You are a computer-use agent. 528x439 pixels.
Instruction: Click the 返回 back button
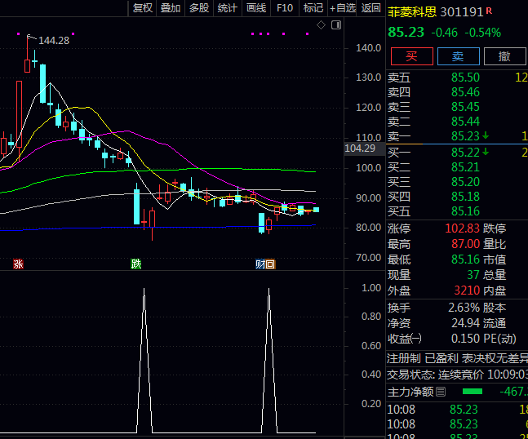point(371,8)
